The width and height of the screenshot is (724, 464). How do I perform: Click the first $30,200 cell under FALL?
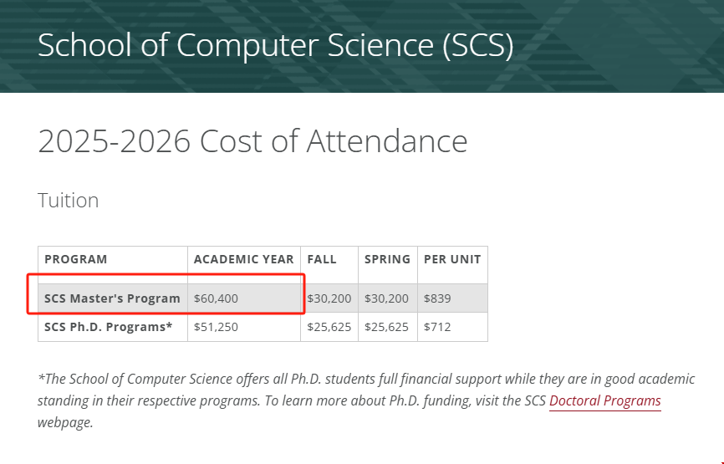pyautogui.click(x=329, y=298)
